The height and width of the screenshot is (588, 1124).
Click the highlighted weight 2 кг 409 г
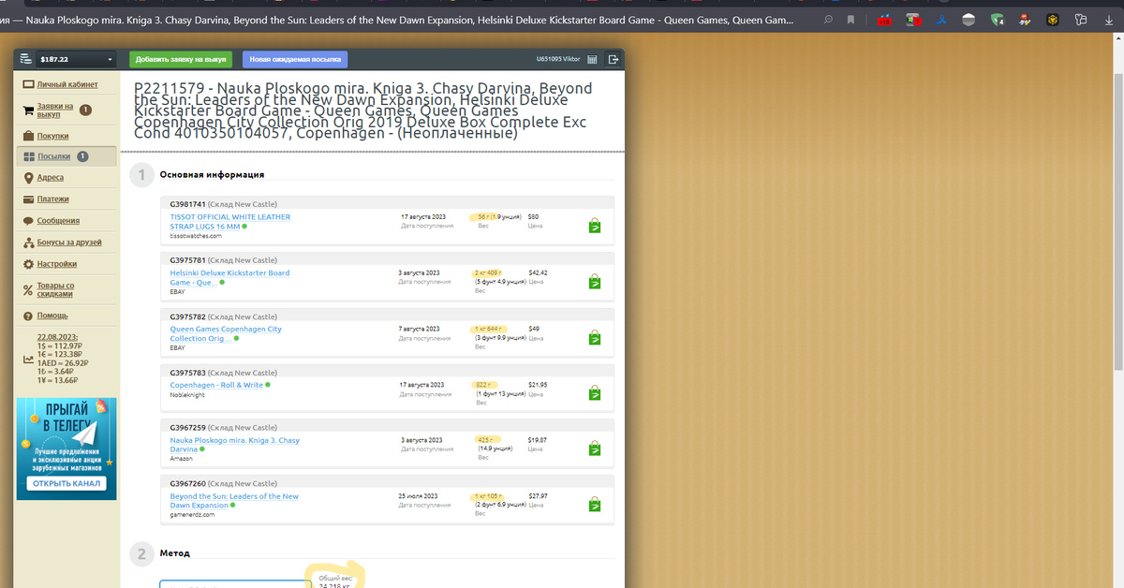(489, 272)
